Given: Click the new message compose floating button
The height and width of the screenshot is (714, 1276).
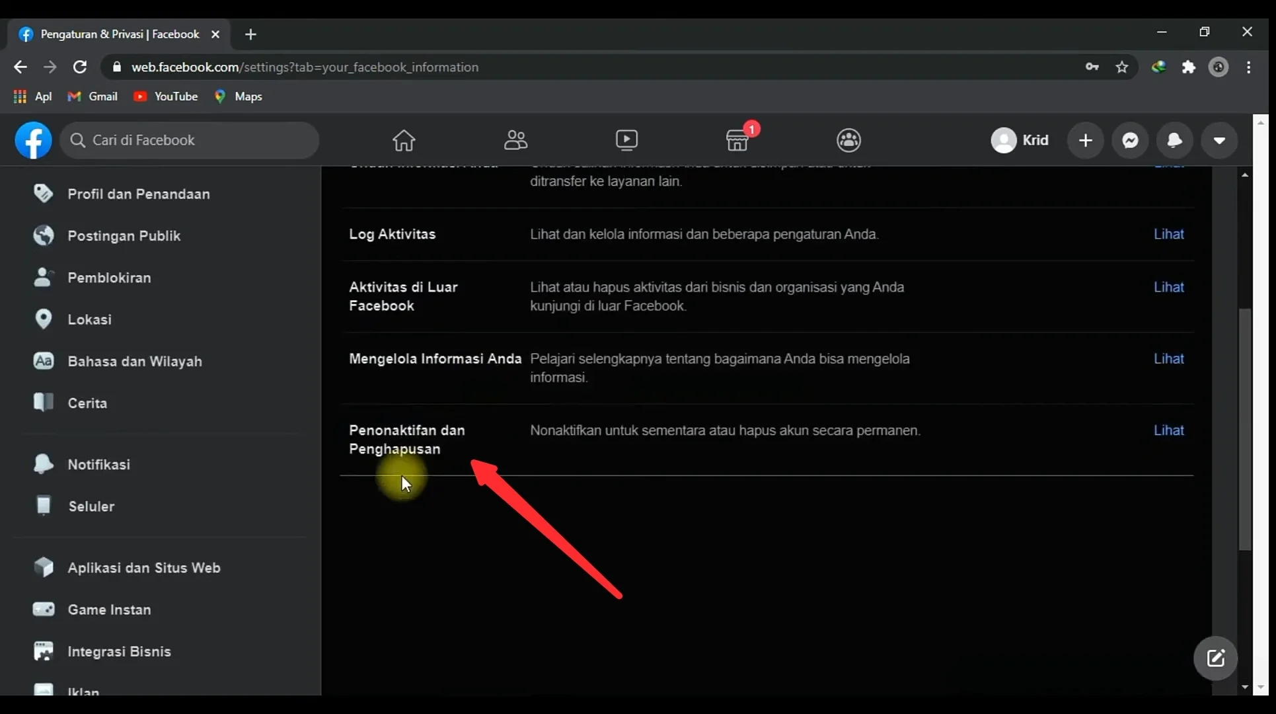Looking at the screenshot, I should 1216,658.
